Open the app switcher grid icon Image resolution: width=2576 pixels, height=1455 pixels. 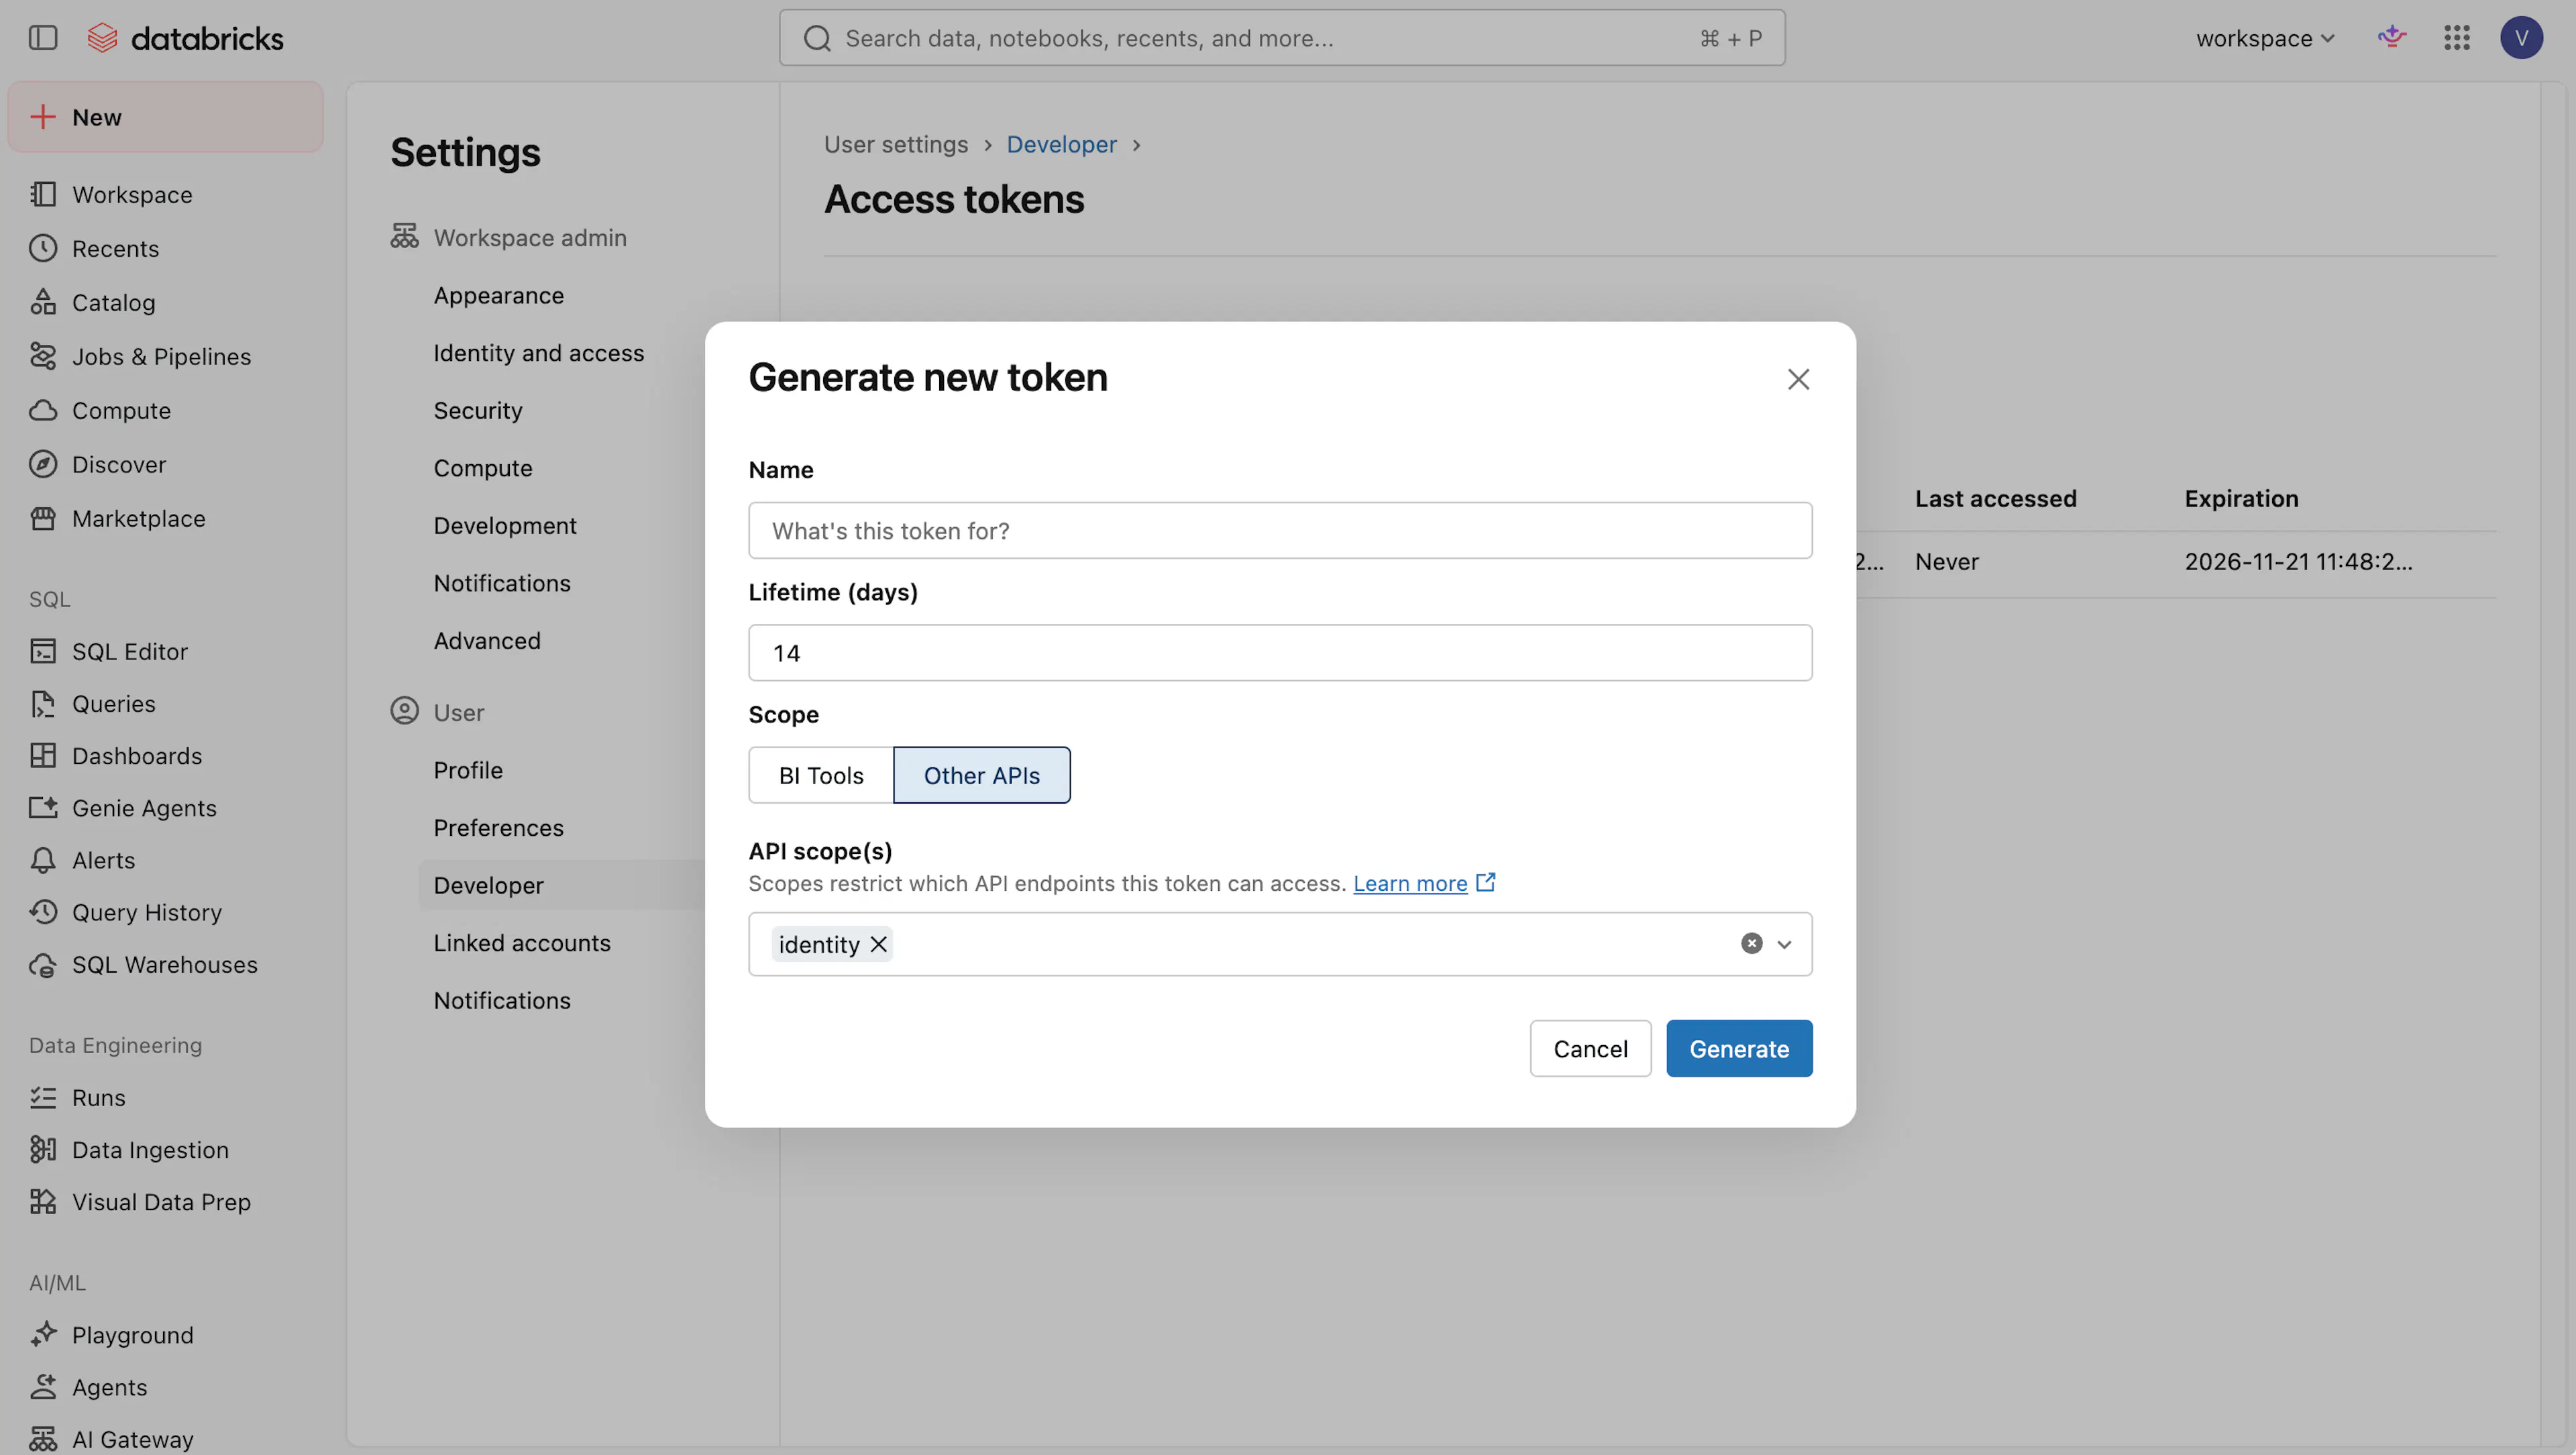[2456, 38]
